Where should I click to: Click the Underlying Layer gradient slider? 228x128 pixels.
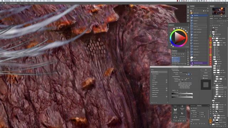(x=182, y=97)
